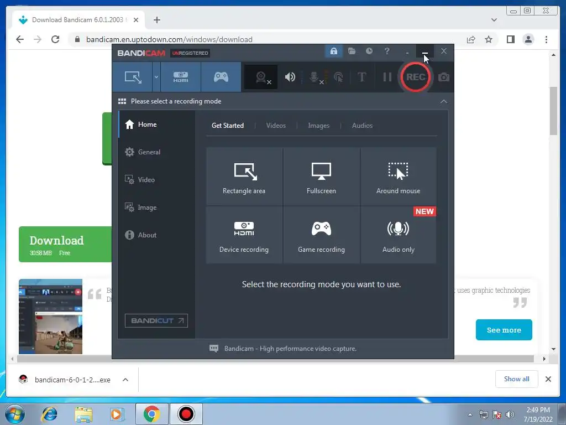Toggle webcam overlay icon in toolbar

coord(261,77)
